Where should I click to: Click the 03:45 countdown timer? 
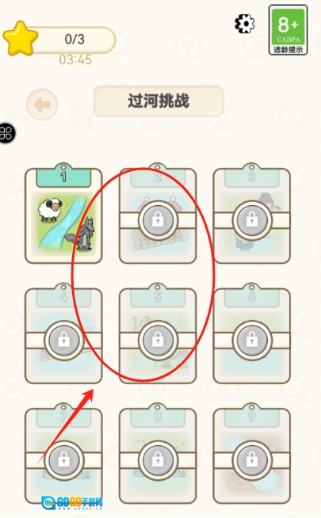coord(75,59)
